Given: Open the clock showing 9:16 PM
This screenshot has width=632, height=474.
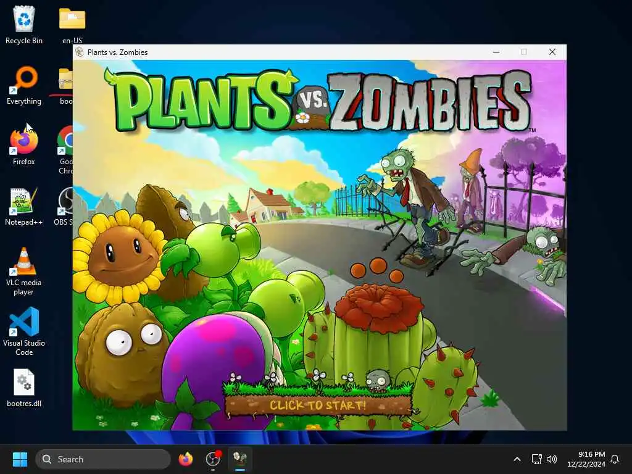Looking at the screenshot, I should pos(586,459).
